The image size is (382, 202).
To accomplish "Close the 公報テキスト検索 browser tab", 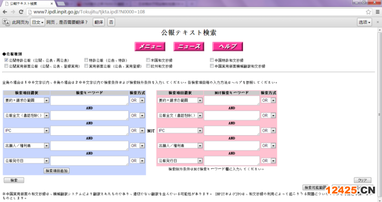I will tap(51, 4).
